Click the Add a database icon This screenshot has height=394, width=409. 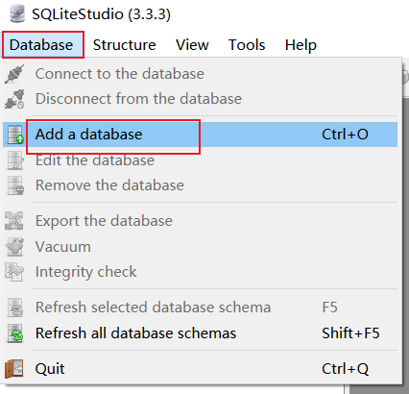[x=15, y=135]
